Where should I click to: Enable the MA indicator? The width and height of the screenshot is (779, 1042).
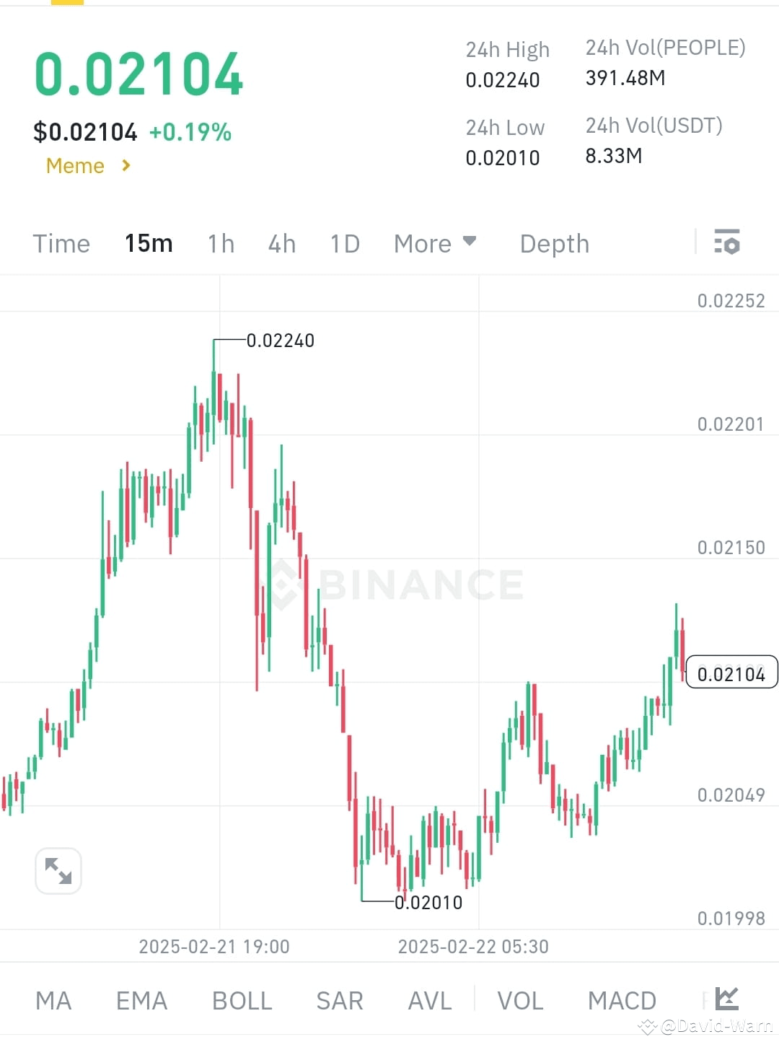(53, 999)
